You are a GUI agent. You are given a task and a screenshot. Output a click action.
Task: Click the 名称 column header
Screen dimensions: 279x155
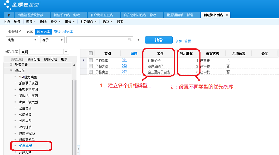[x=160, y=53]
